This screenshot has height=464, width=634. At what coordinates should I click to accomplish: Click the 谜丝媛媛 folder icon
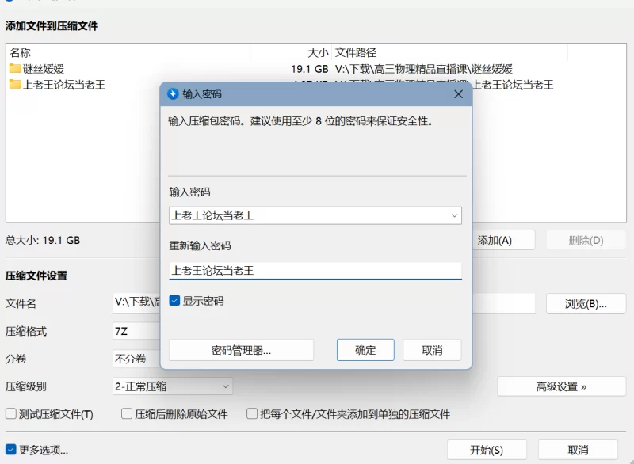tap(14, 68)
